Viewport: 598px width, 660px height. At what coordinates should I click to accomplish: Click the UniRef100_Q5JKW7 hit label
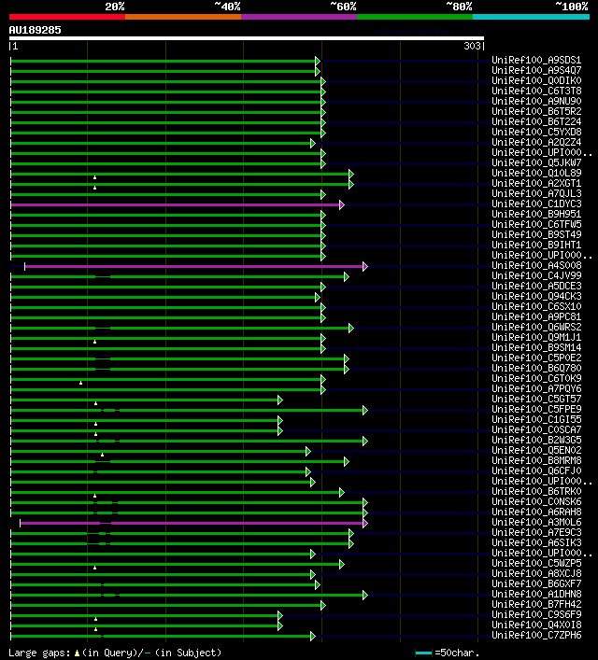(536, 162)
